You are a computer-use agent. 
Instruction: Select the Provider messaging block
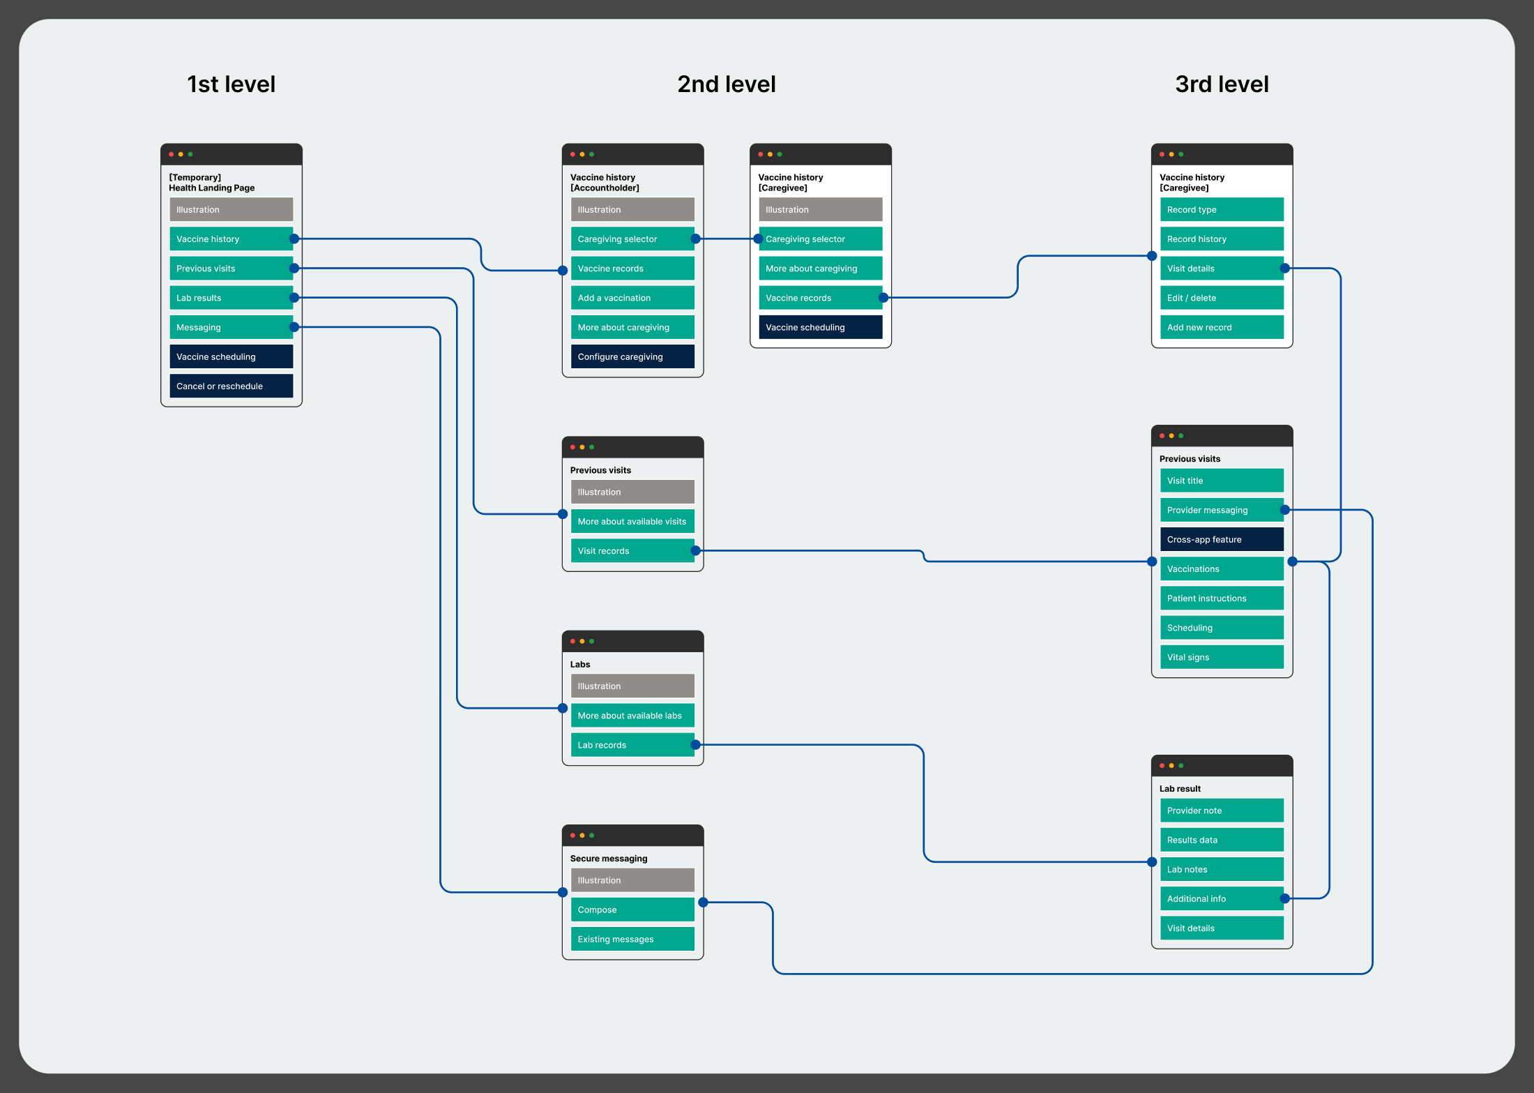(x=1222, y=510)
